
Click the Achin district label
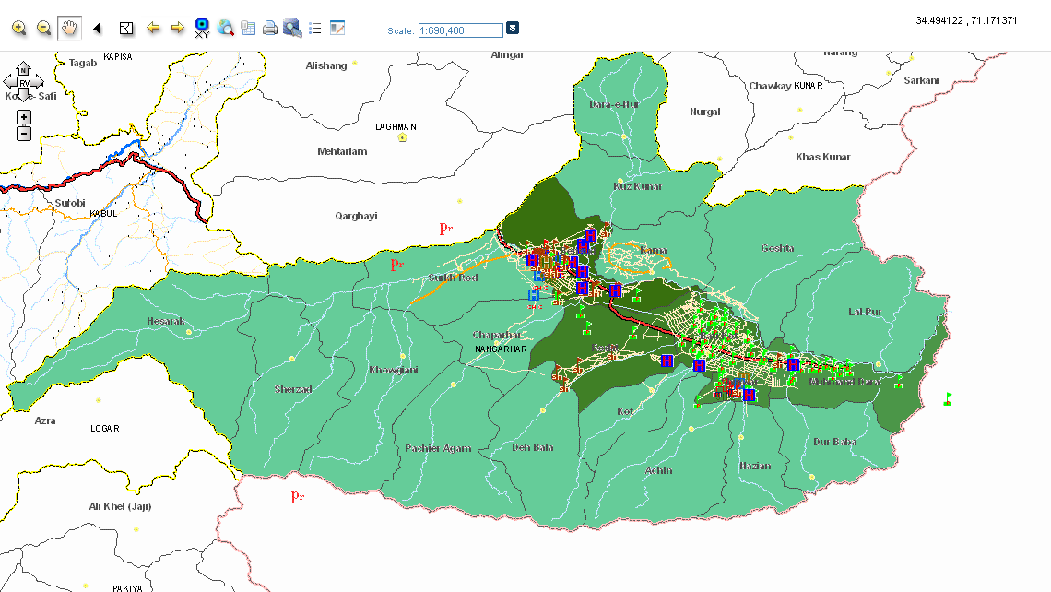pyautogui.click(x=658, y=470)
